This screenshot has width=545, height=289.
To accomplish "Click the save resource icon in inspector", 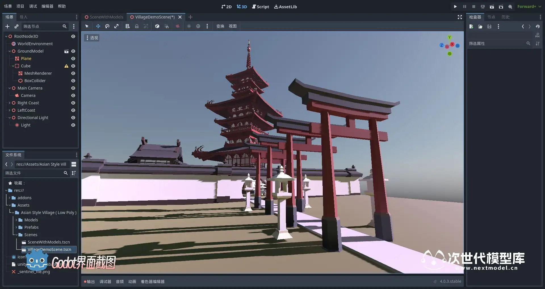I will coord(489,26).
